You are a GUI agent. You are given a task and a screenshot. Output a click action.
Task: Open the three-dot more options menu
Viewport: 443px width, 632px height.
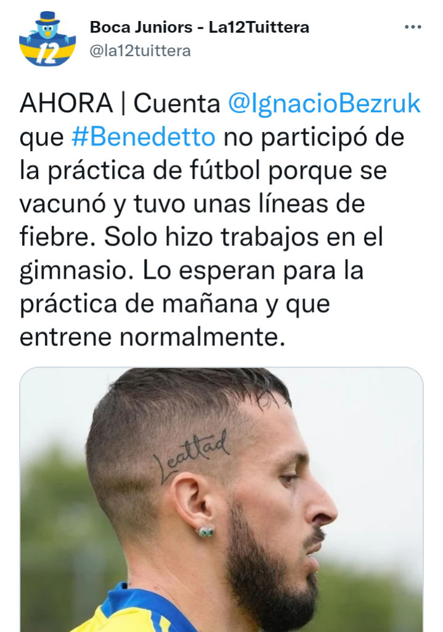click(x=413, y=27)
